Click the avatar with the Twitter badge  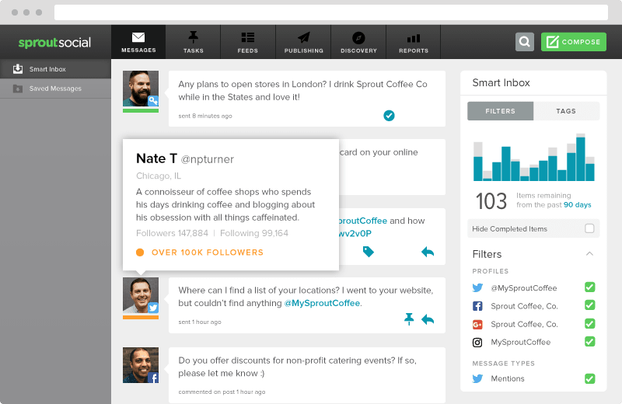[141, 295]
